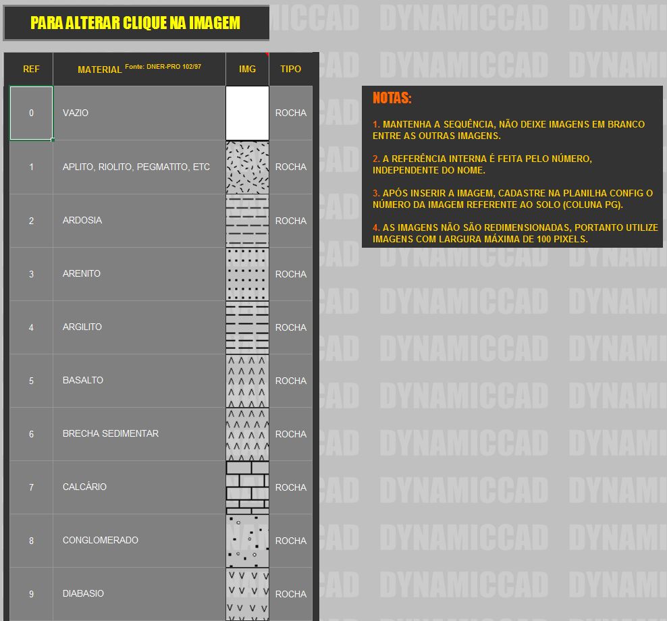Click the NOTAS heading
Screen dimensions: 667x621
392,99
